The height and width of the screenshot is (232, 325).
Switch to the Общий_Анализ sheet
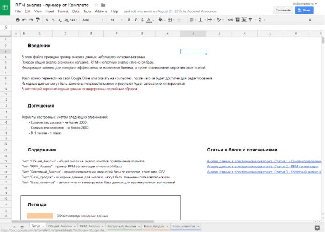coord(60,226)
